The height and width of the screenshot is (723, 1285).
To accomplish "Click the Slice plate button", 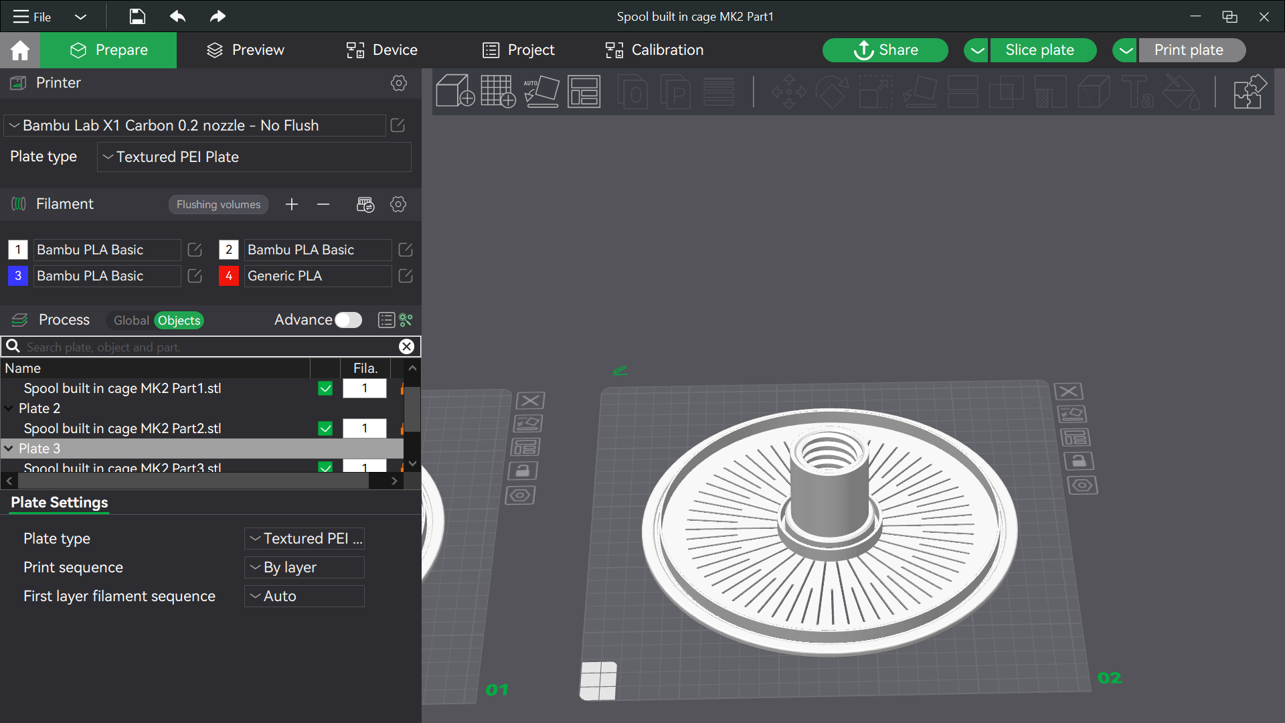I will point(1039,50).
